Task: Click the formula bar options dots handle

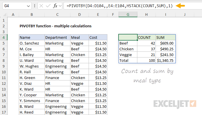Action: coord(35,6)
